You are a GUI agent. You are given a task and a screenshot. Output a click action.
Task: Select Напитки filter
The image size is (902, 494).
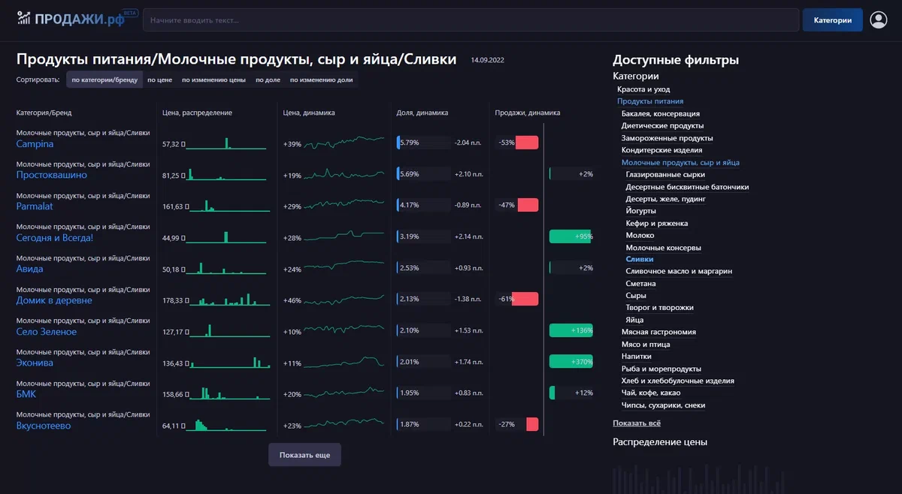tap(637, 357)
